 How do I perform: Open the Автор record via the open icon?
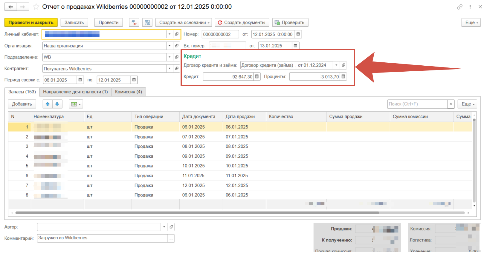[171, 227]
